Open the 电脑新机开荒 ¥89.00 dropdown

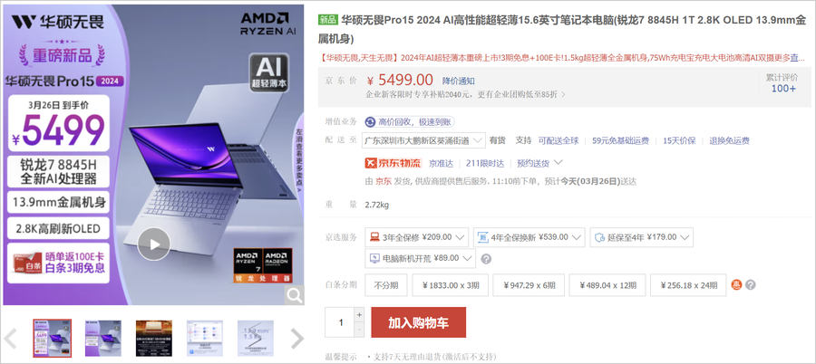click(x=421, y=258)
